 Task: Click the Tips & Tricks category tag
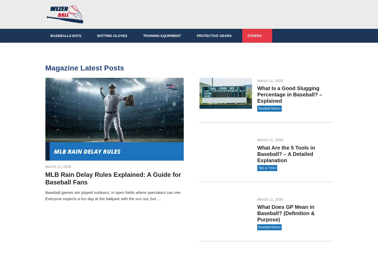pyautogui.click(x=267, y=168)
